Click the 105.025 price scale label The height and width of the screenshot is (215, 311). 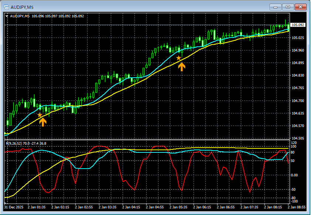click(x=298, y=38)
